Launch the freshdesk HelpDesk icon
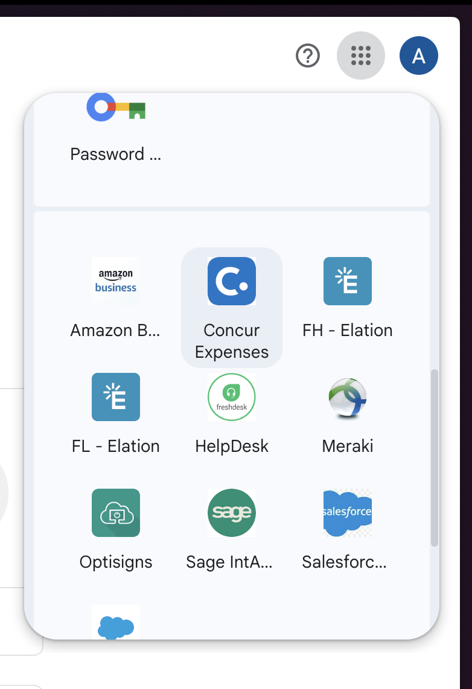This screenshot has height=689, width=472. [x=232, y=397]
